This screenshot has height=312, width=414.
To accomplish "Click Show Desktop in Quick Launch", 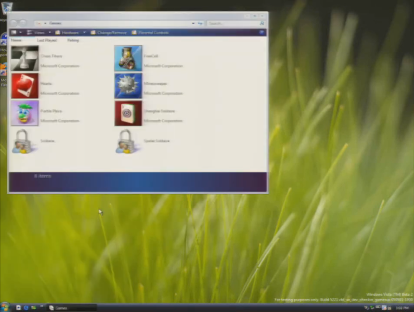I will pyautogui.click(x=18, y=307).
